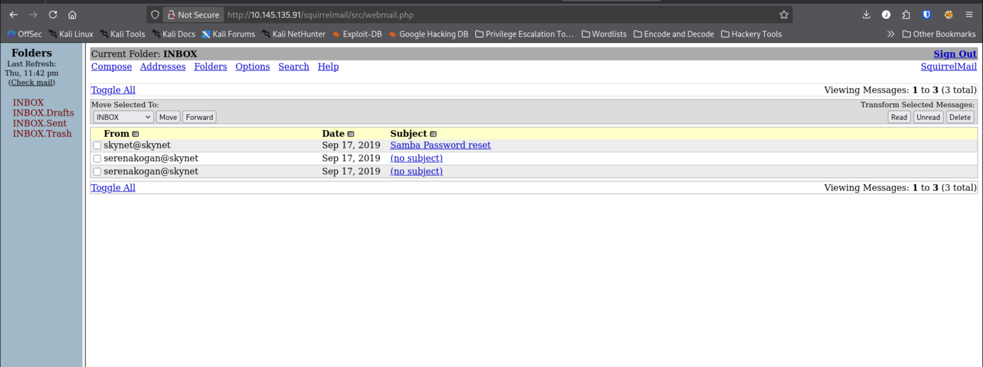Expand the Other Bookmarks folder
The height and width of the screenshot is (367, 983).
[939, 34]
